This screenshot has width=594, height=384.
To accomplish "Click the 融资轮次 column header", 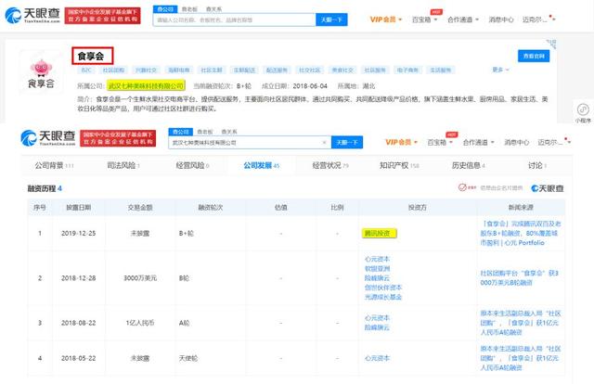I will pyautogui.click(x=211, y=208).
